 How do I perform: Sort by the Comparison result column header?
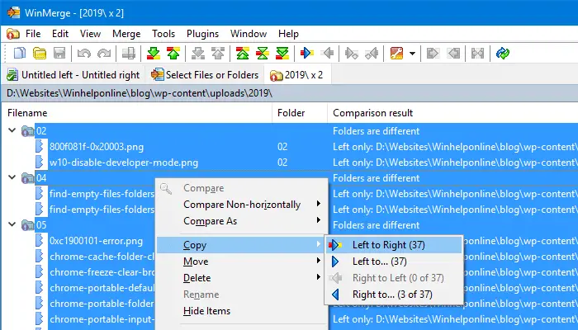point(452,113)
